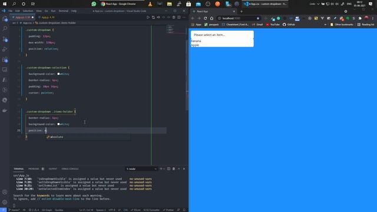Screen dimensions: 377x212
Task: Select the Terminal panel tab
Action: [18, 169]
